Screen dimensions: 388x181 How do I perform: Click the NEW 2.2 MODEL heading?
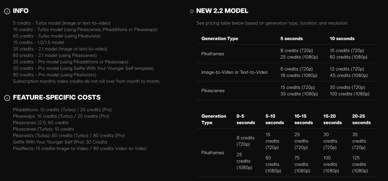(x=222, y=11)
